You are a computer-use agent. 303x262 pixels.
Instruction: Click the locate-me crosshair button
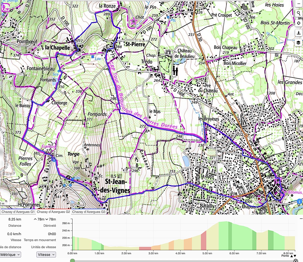tap(298, 23)
